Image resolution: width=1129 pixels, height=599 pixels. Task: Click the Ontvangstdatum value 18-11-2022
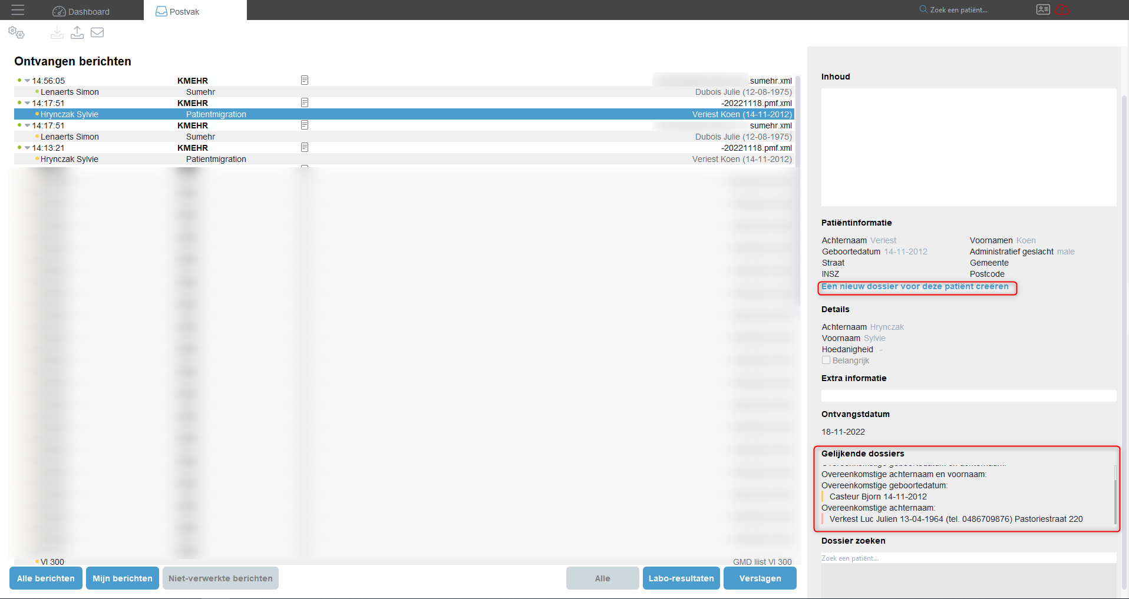[x=843, y=432]
